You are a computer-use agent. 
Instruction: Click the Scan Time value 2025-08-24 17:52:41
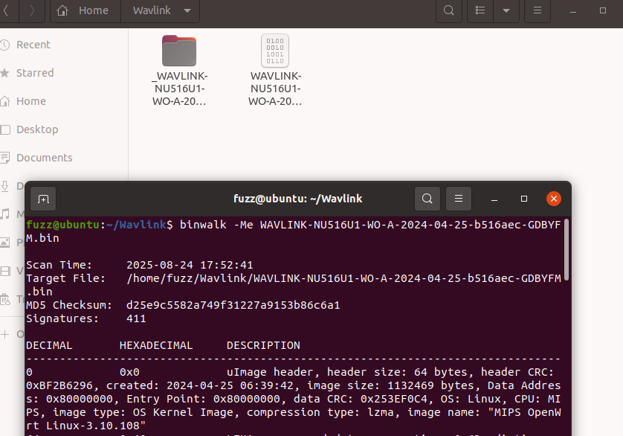coord(190,265)
